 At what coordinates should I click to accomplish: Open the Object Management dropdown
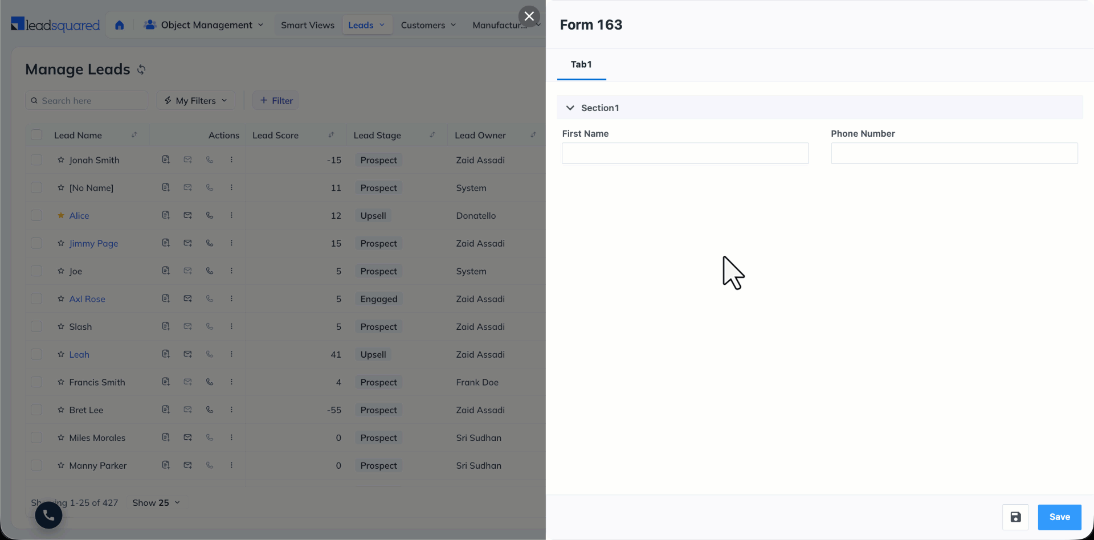pos(204,25)
